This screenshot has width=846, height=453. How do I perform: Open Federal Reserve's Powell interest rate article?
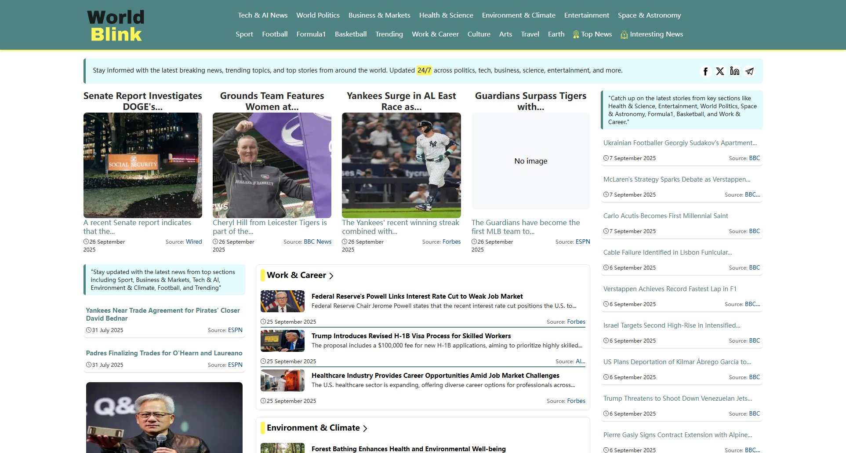(x=417, y=296)
